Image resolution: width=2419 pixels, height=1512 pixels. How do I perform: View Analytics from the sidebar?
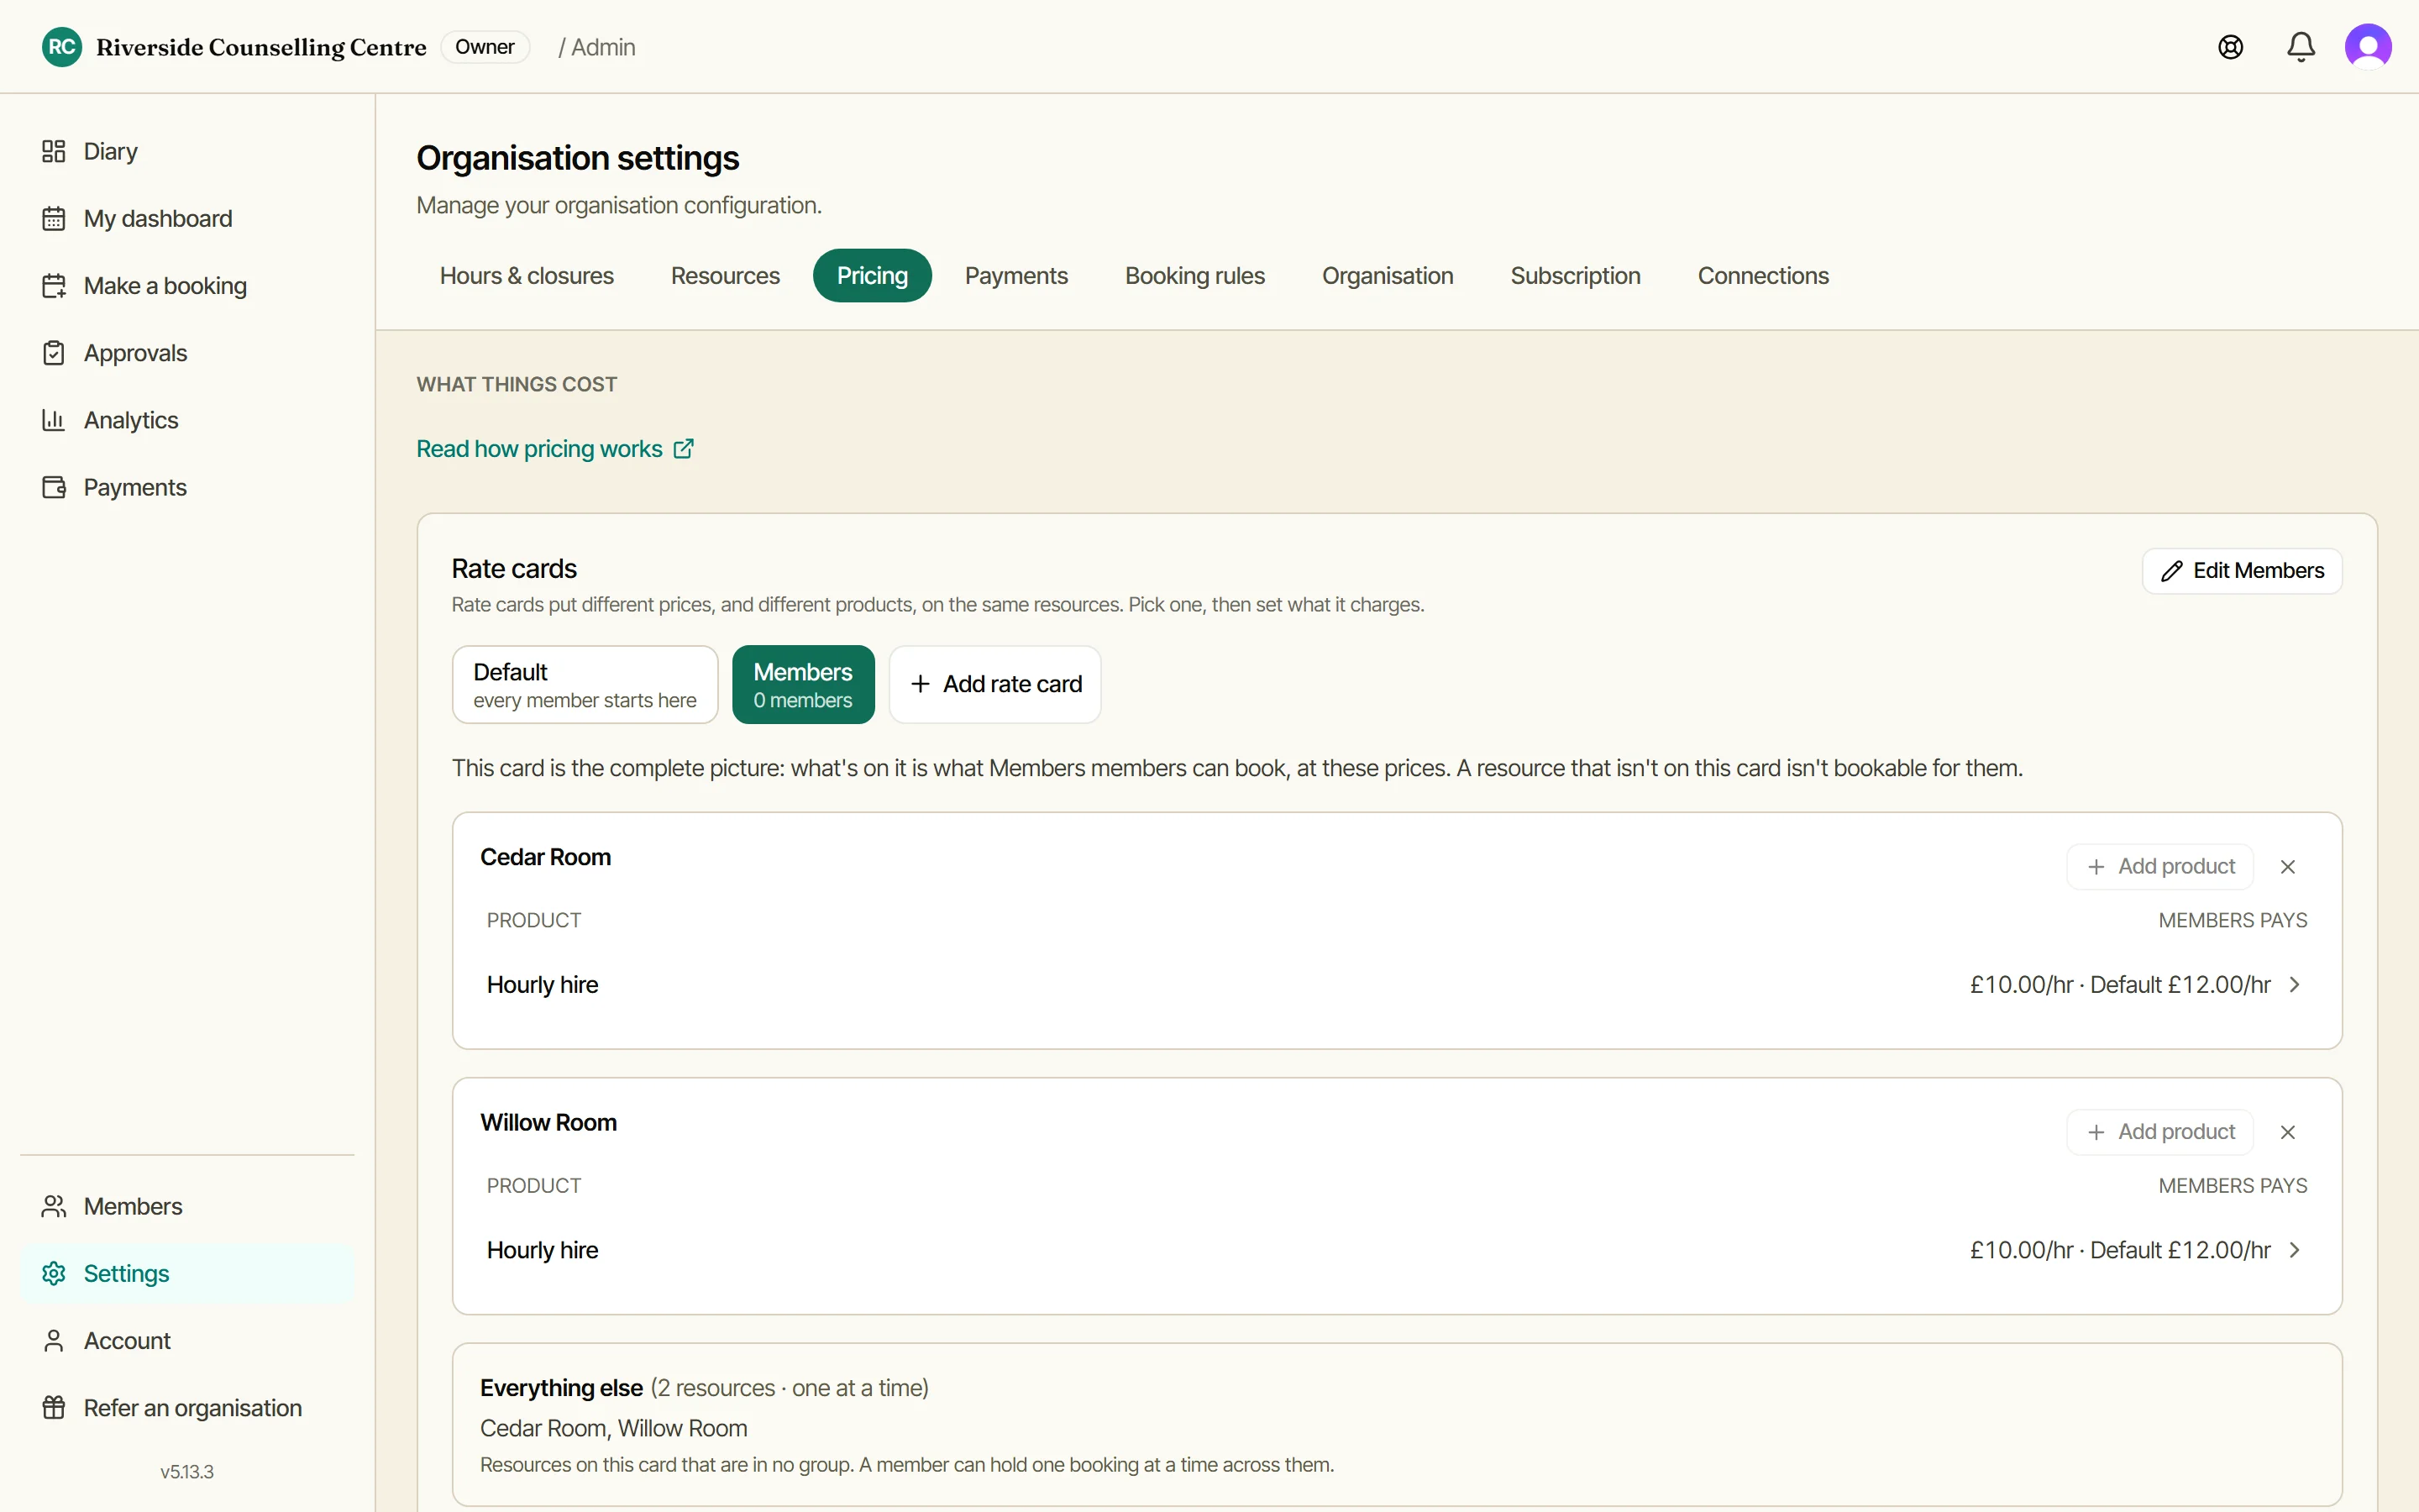[x=187, y=420]
